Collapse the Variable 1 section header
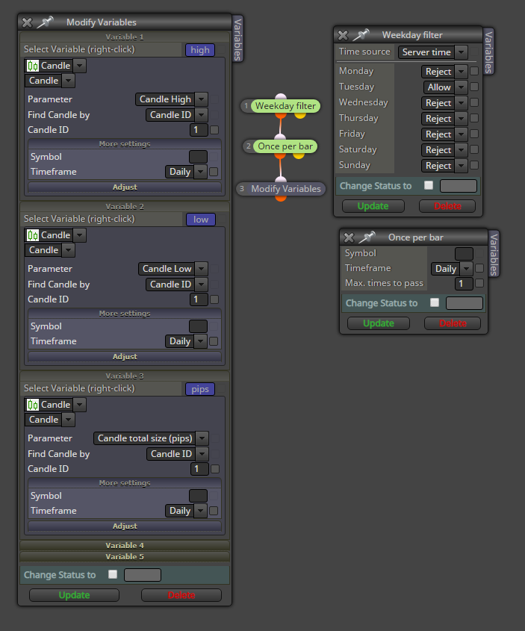This screenshot has width=525, height=631. coord(125,37)
